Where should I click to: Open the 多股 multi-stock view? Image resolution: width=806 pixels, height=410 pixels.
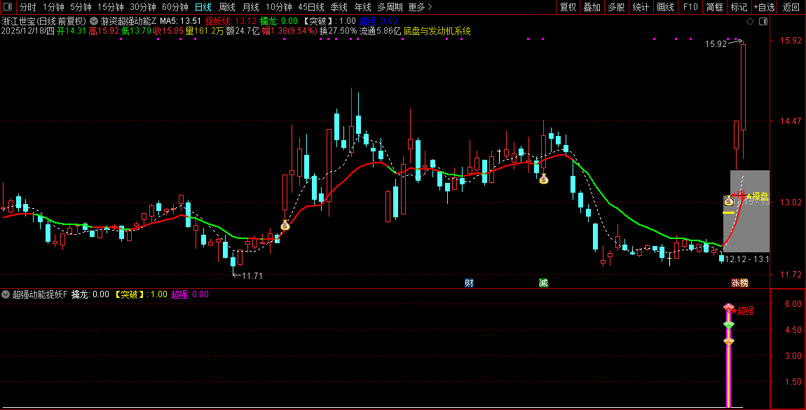pos(616,7)
